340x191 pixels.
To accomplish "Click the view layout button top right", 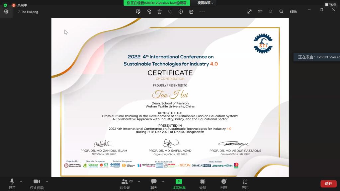I will (x=330, y=4).
